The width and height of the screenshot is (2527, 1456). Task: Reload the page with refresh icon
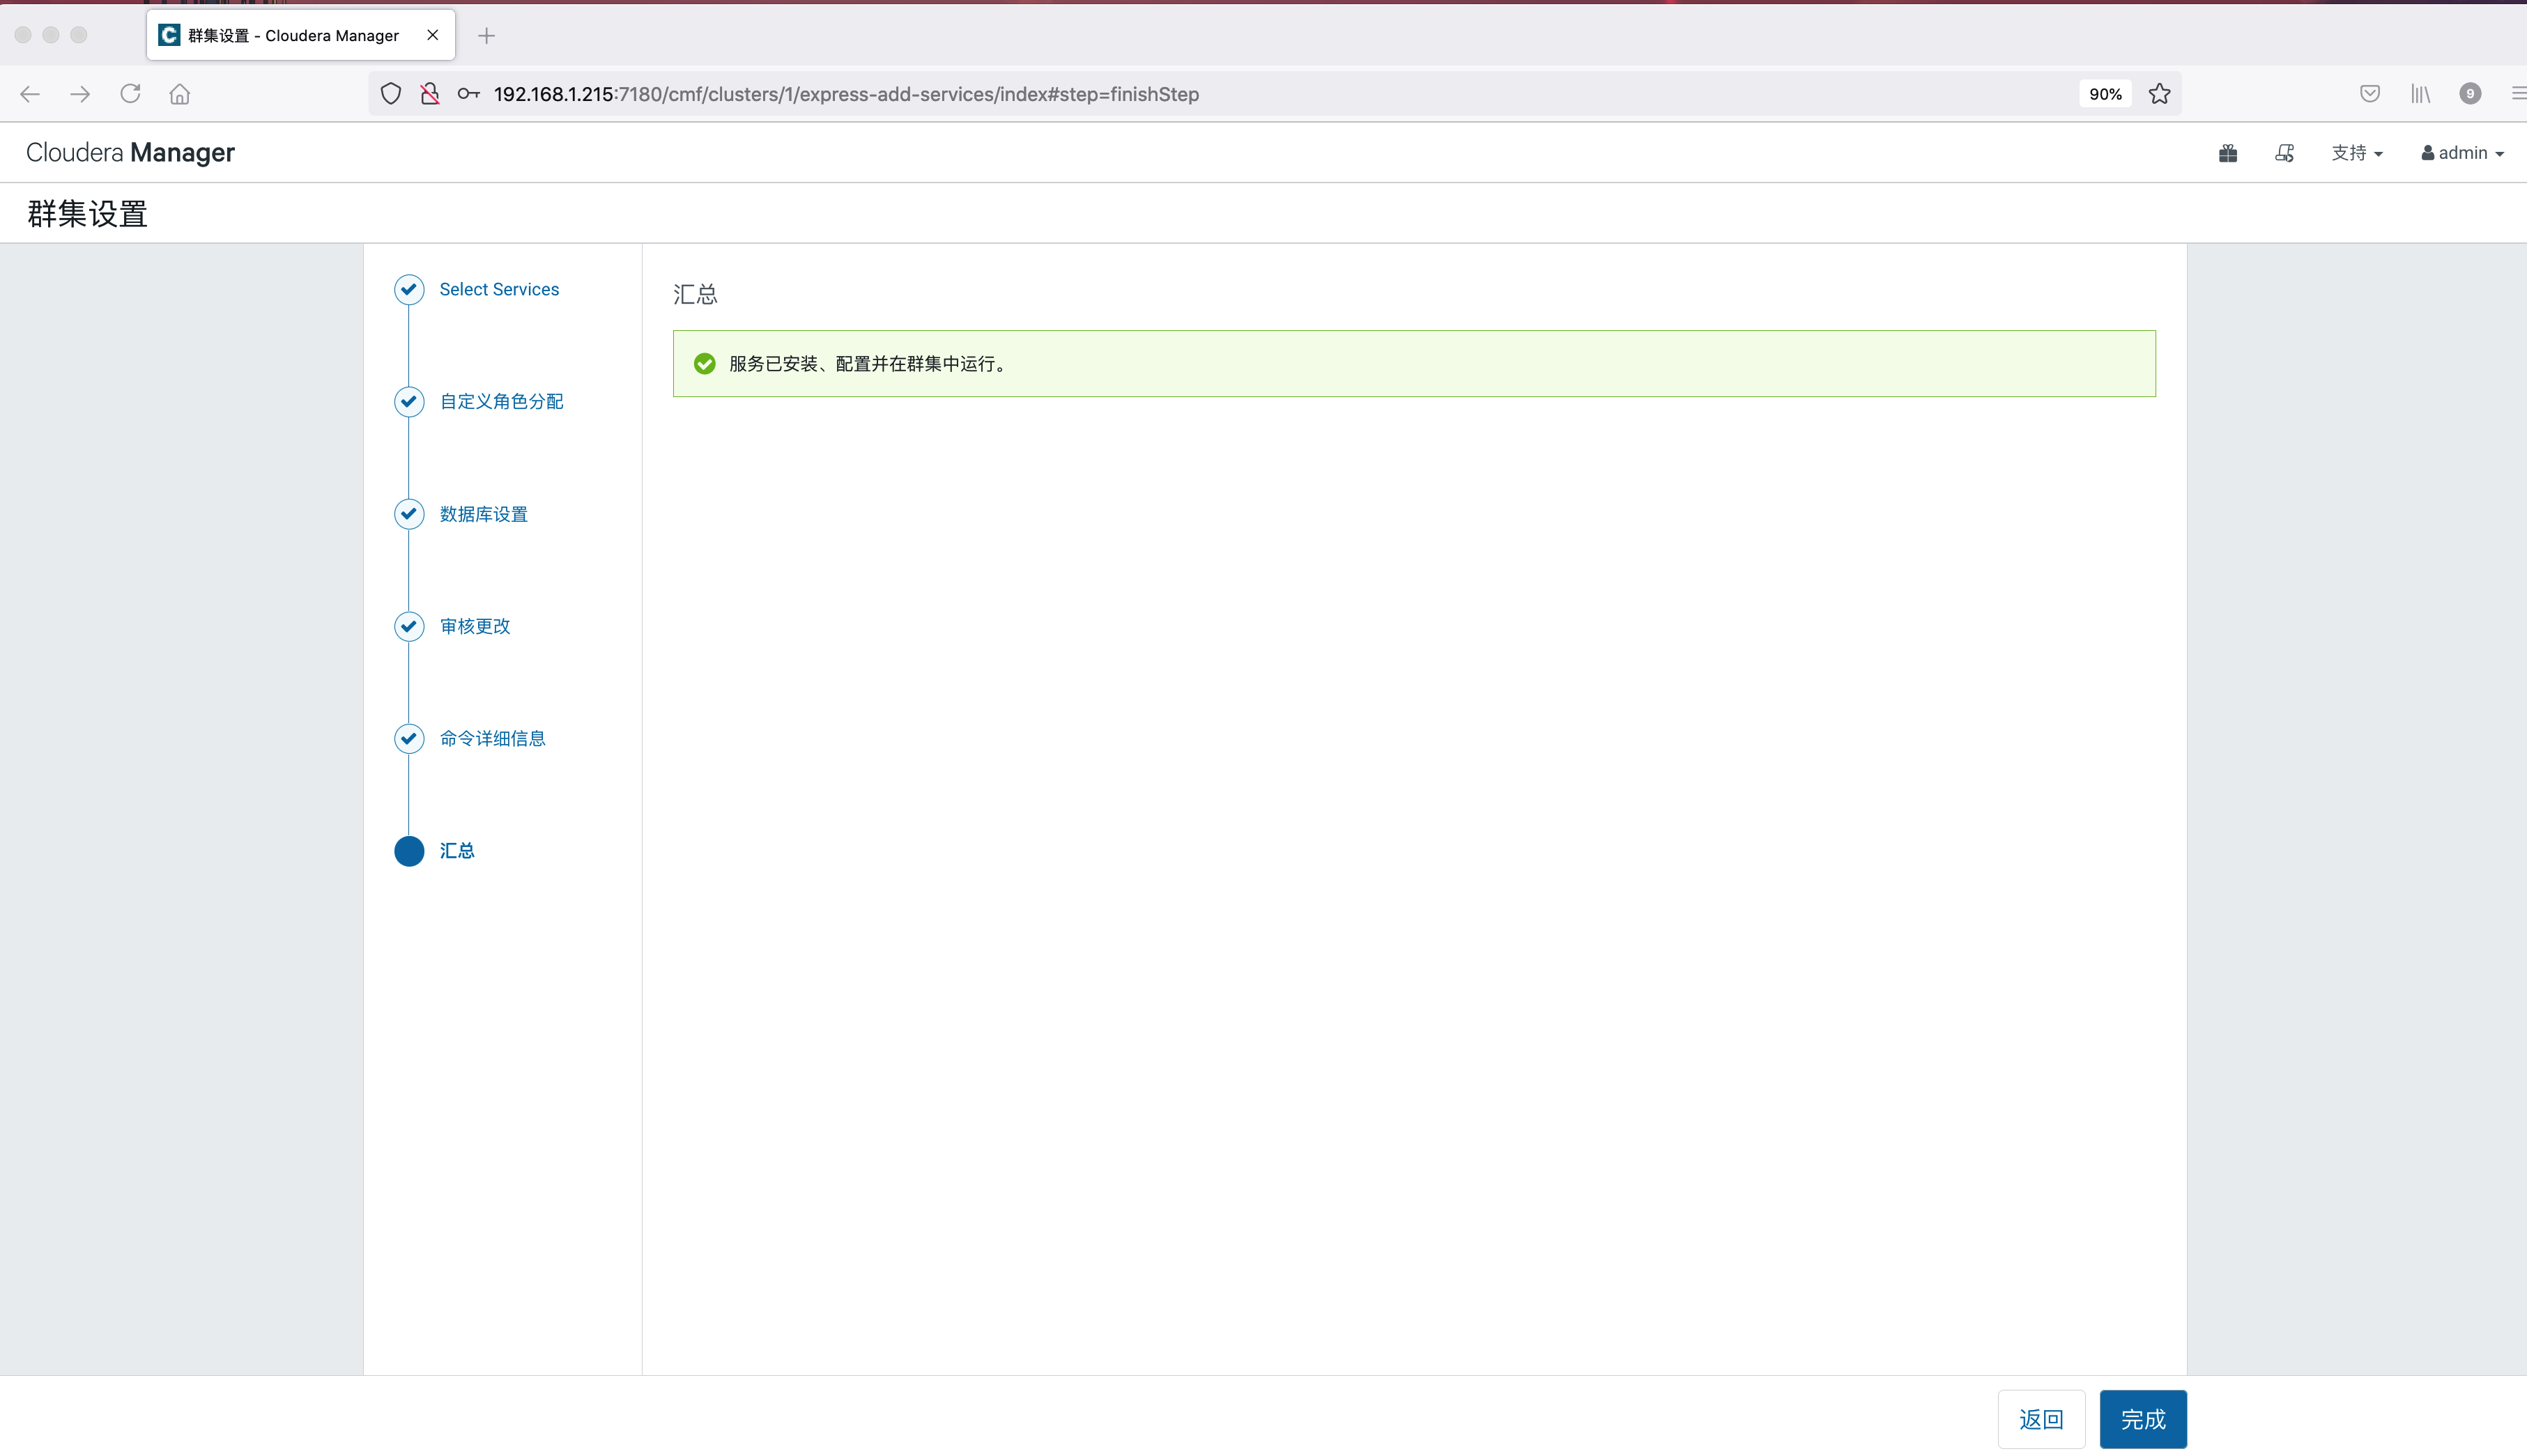tap(130, 94)
